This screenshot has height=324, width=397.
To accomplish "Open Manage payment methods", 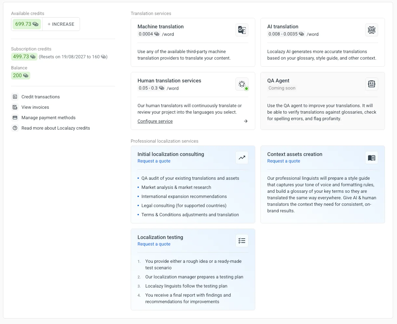I will pyautogui.click(x=48, y=118).
